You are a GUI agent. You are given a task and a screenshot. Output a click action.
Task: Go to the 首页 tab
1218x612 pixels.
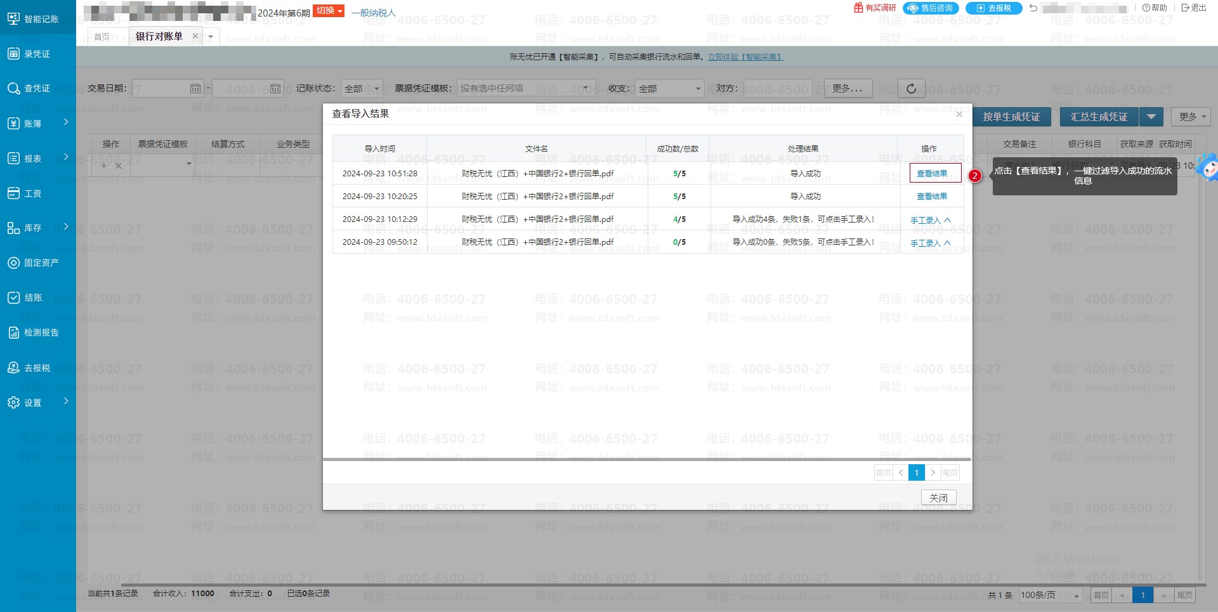101,37
